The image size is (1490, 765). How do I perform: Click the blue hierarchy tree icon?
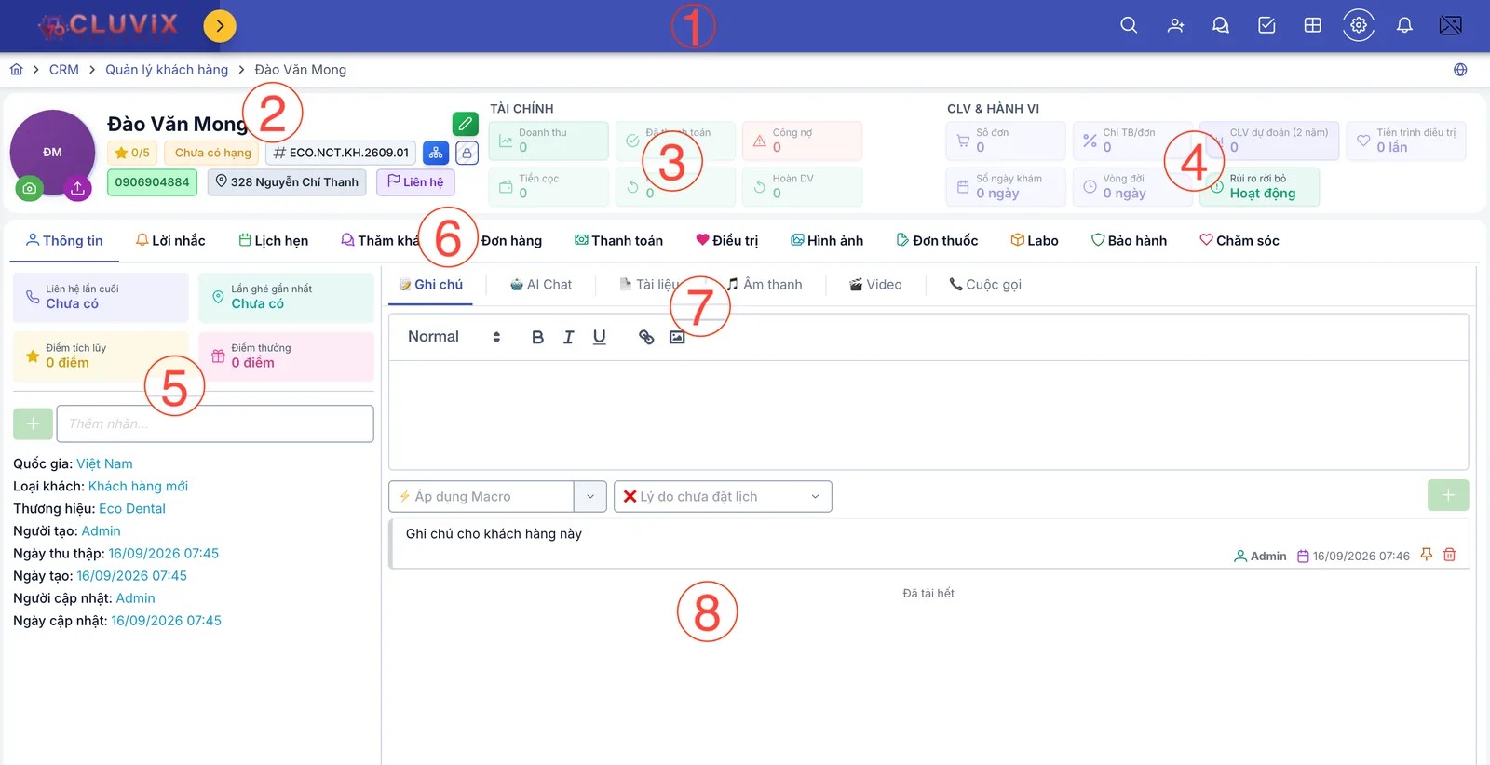(436, 153)
